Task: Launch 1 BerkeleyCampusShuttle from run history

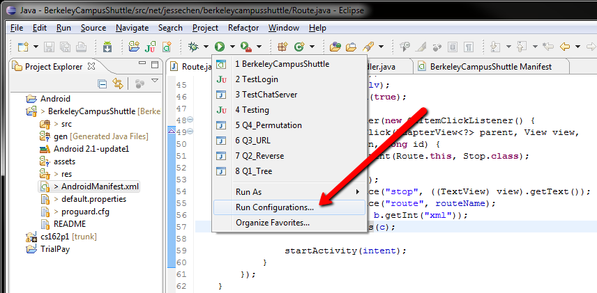Action: tap(282, 64)
